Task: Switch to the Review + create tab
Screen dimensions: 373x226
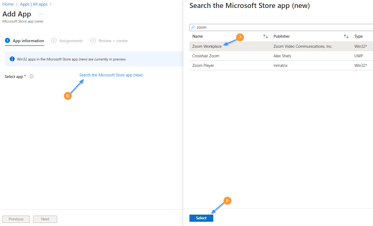Action: pos(109,41)
